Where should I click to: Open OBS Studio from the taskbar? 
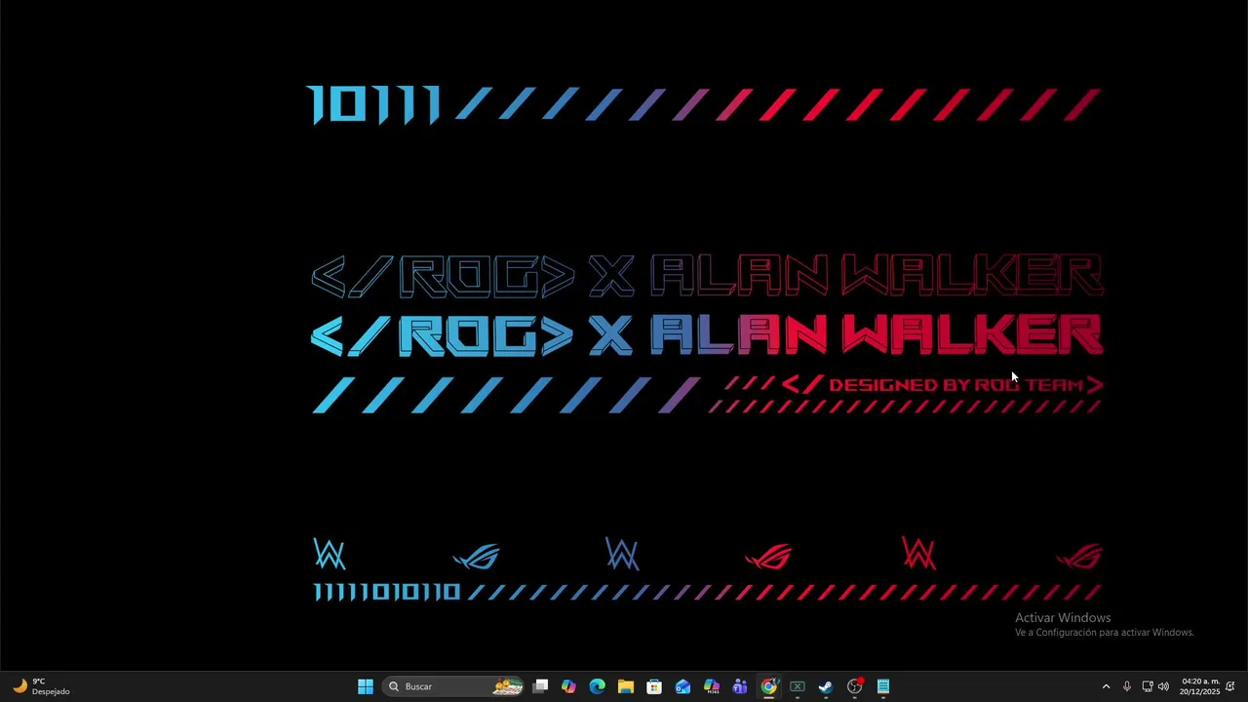855,686
